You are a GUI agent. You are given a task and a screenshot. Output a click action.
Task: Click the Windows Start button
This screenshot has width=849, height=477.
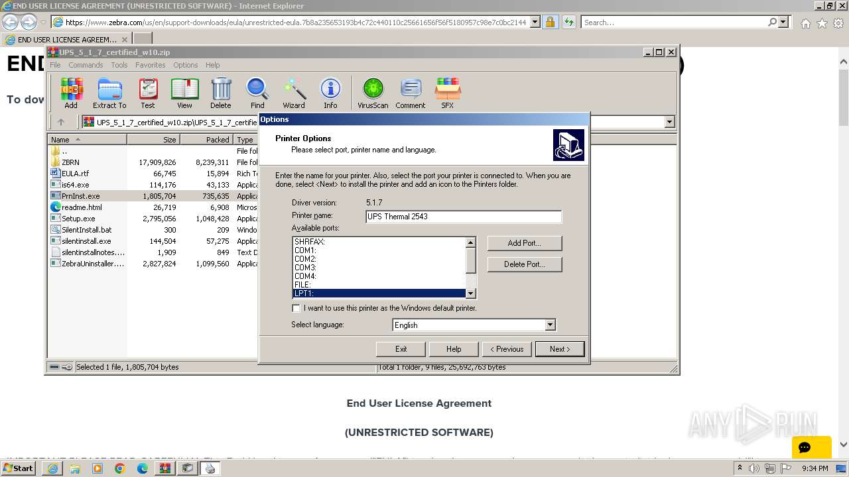(x=18, y=468)
